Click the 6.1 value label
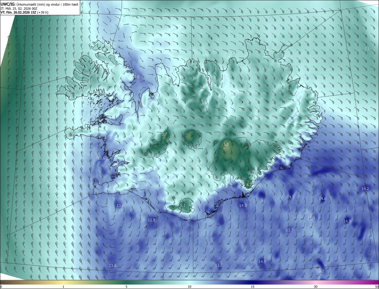The height and width of the screenshot is (289, 379). click(289, 89)
